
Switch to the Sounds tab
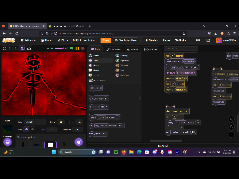click(132, 49)
